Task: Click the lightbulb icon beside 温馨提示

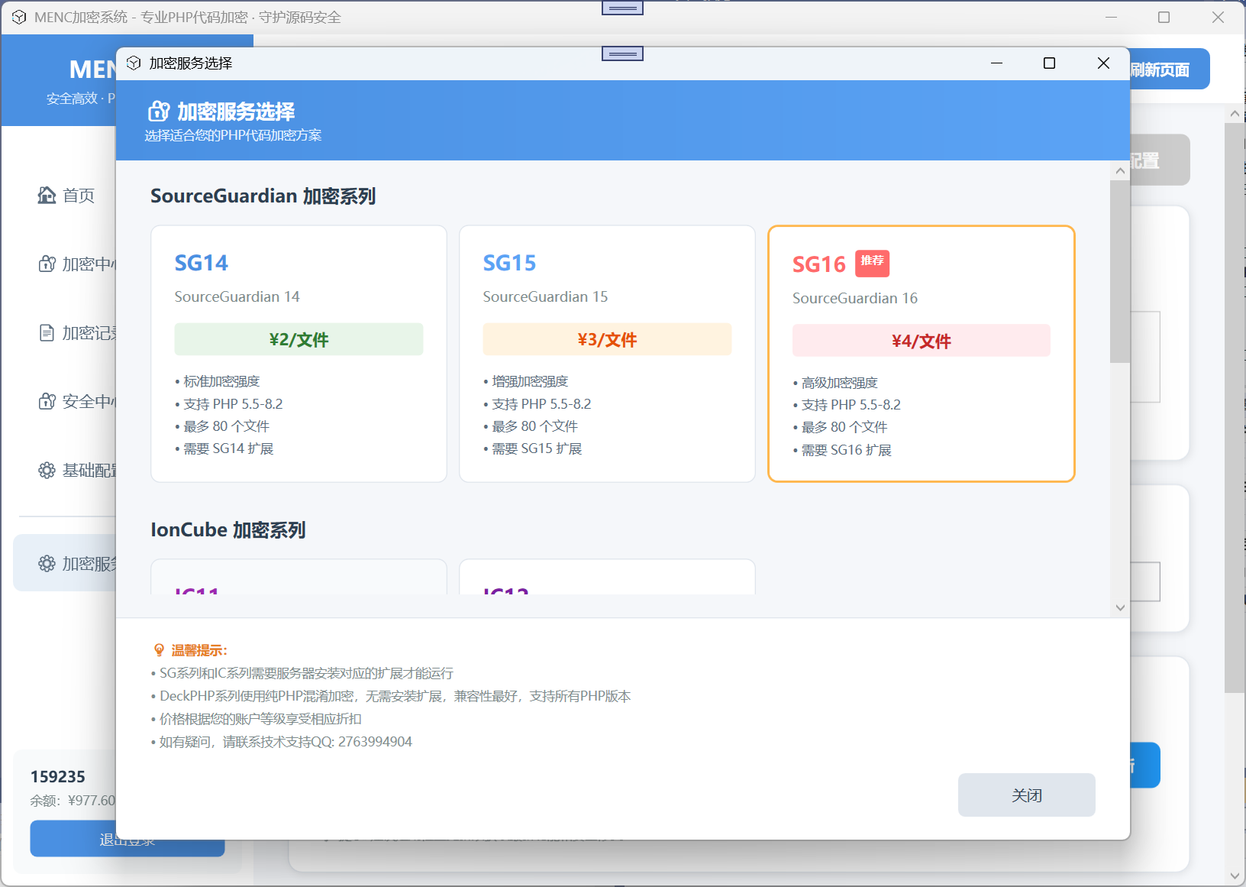Action: pos(159,650)
